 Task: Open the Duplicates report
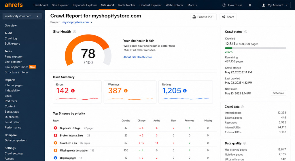tap(12, 117)
